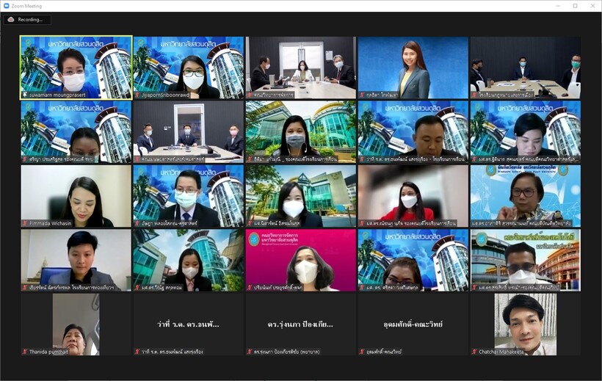Click the muted mic icon beside Pimmada Wichasin

click(x=24, y=223)
